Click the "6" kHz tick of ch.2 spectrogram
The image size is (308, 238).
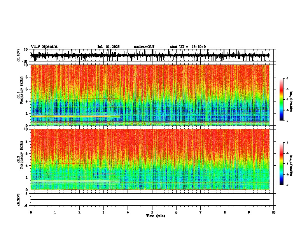coord(27,153)
